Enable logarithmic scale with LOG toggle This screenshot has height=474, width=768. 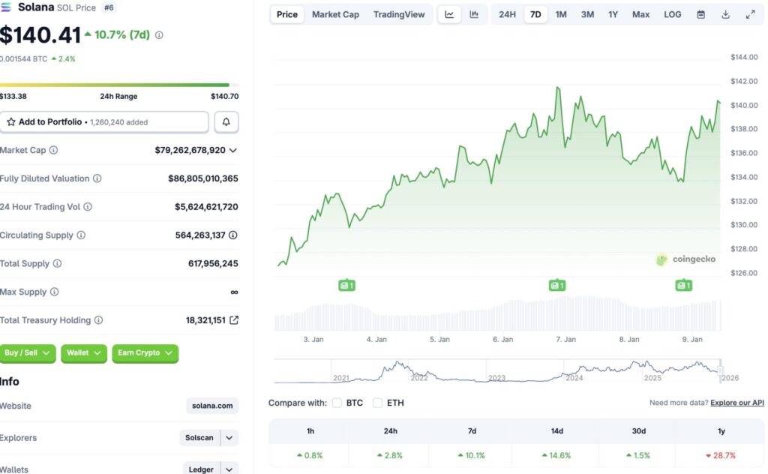(672, 14)
